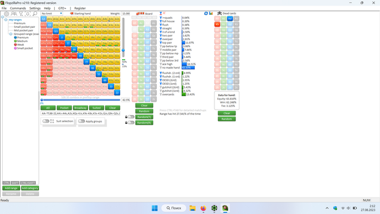Click the two-players icon in the range toolbar
This screenshot has width=380, height=214.
click(x=14, y=14)
